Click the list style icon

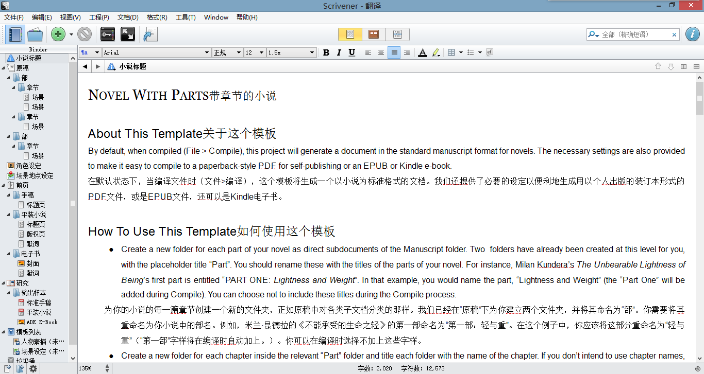[x=471, y=52]
